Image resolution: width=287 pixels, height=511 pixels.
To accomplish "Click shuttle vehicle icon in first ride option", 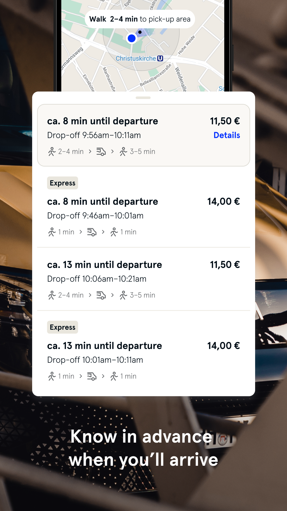I will point(101,152).
